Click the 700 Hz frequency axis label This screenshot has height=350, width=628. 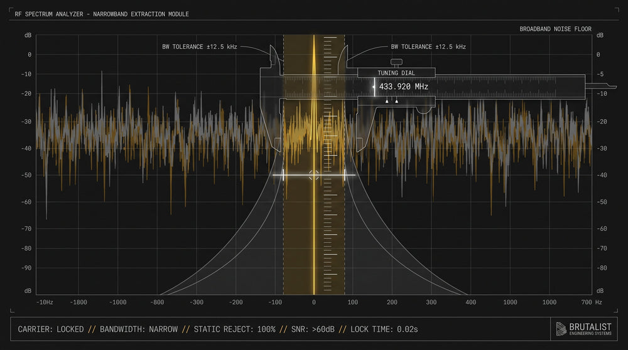coord(592,302)
